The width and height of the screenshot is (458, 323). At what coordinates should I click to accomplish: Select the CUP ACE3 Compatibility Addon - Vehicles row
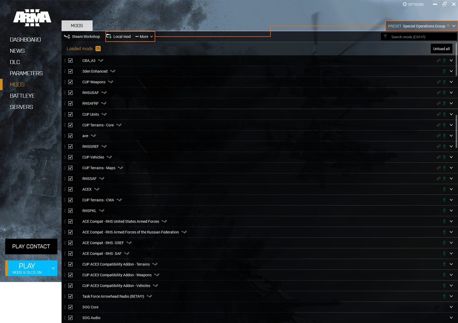(x=260, y=286)
